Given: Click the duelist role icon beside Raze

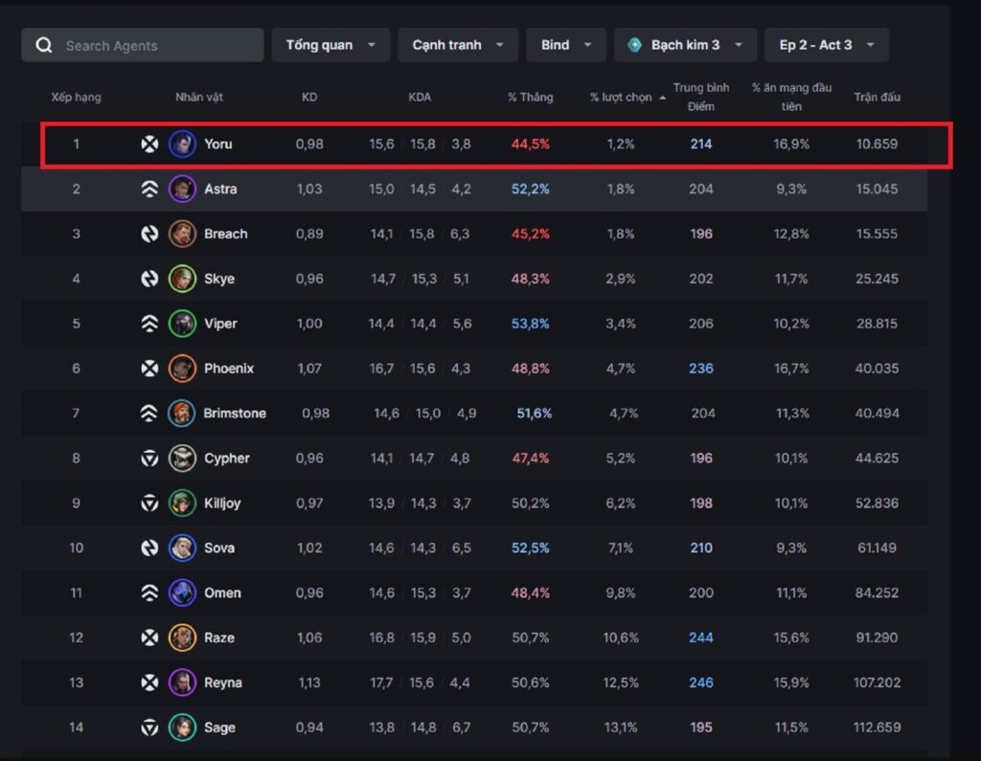Looking at the screenshot, I should point(149,638).
